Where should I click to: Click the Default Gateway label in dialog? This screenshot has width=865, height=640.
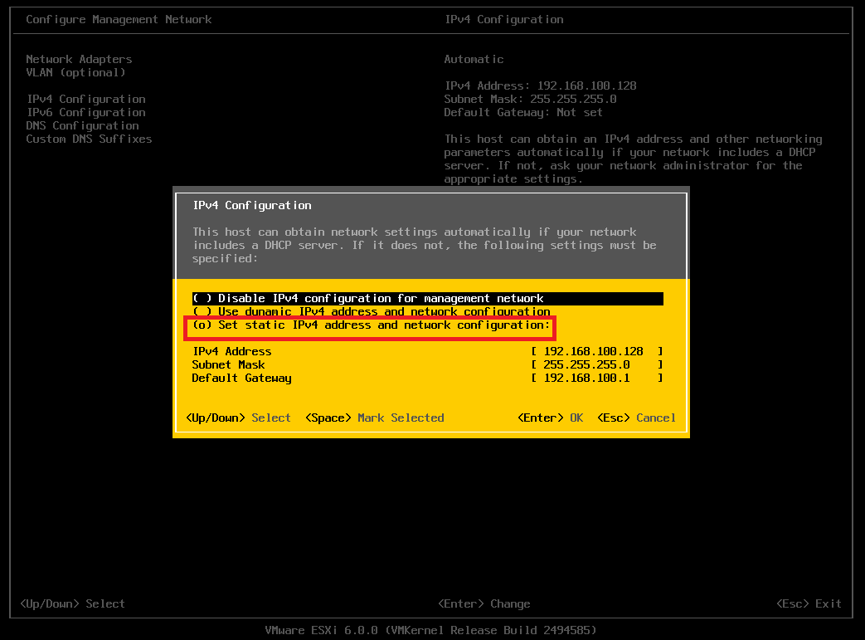point(241,379)
